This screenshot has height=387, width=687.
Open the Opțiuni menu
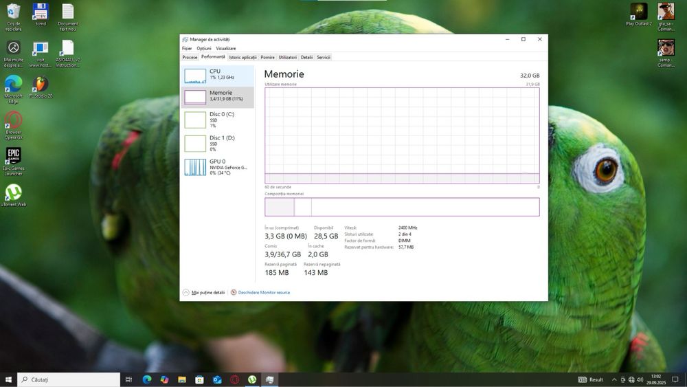[204, 48]
